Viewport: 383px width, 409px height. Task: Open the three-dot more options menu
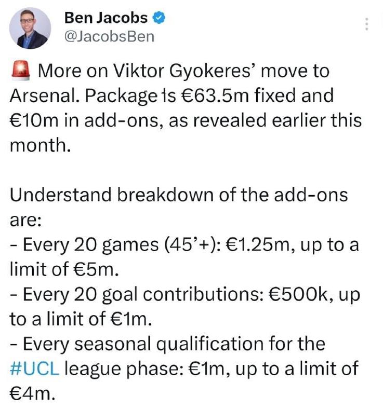pyautogui.click(x=367, y=24)
